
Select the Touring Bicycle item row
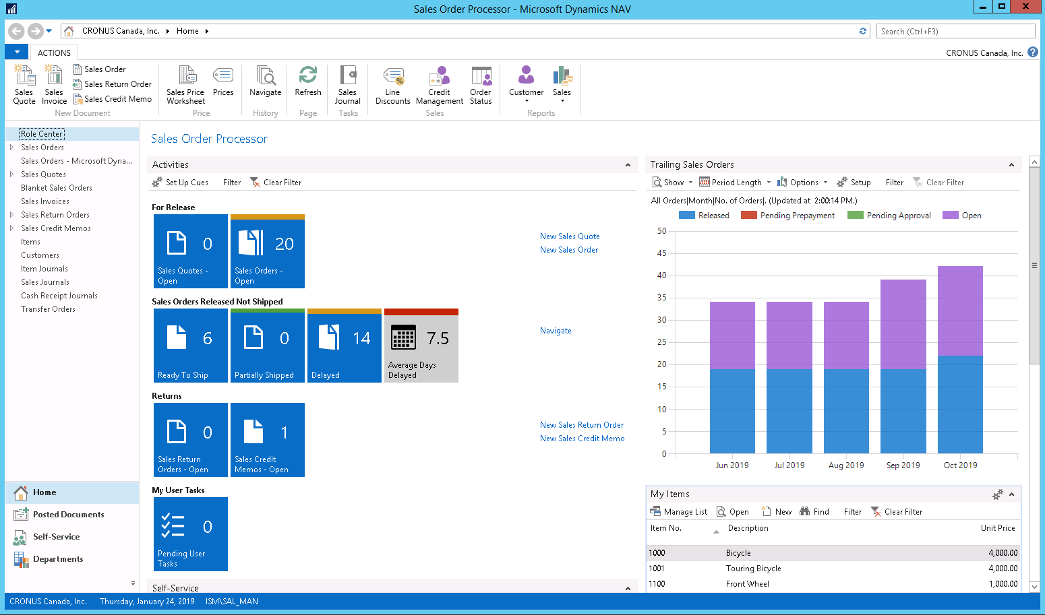pyautogui.click(x=833, y=569)
